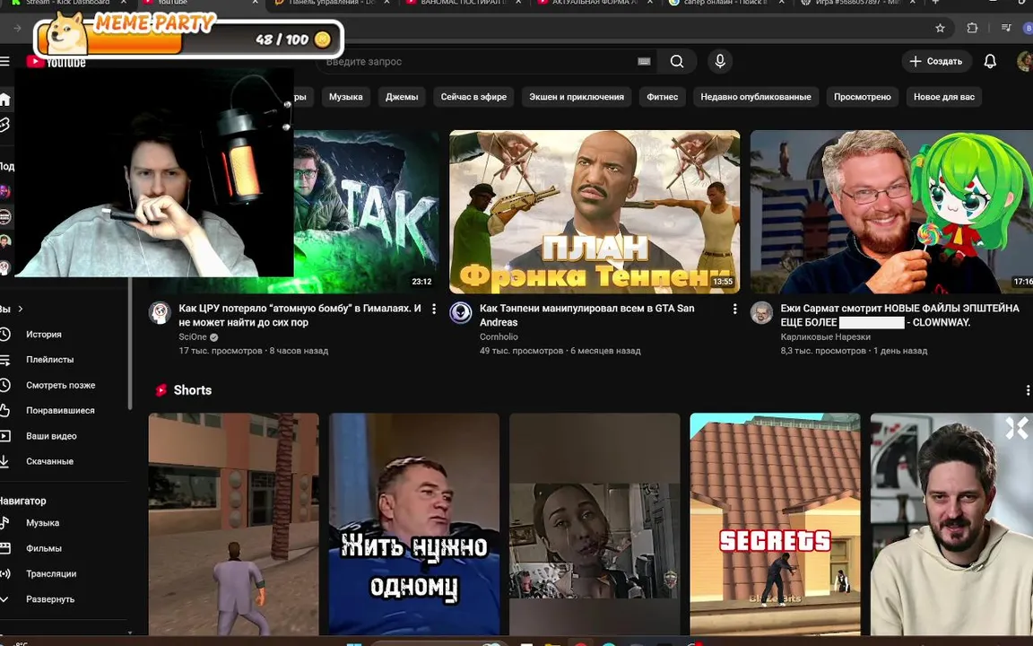The height and width of the screenshot is (646, 1033).
Task: Open the SciOne channel name link
Action: coord(193,336)
